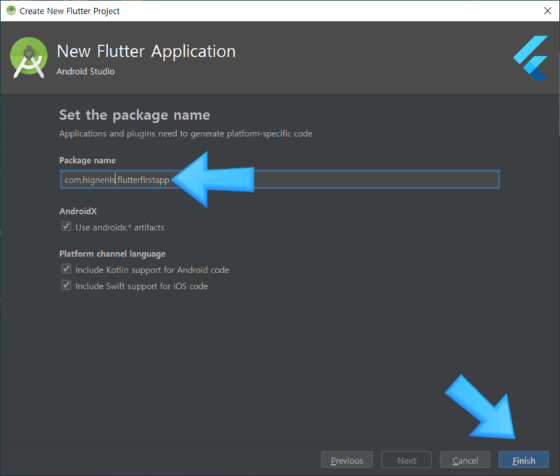
Task: Click the 'Set the package name' heading
Action: (x=135, y=115)
